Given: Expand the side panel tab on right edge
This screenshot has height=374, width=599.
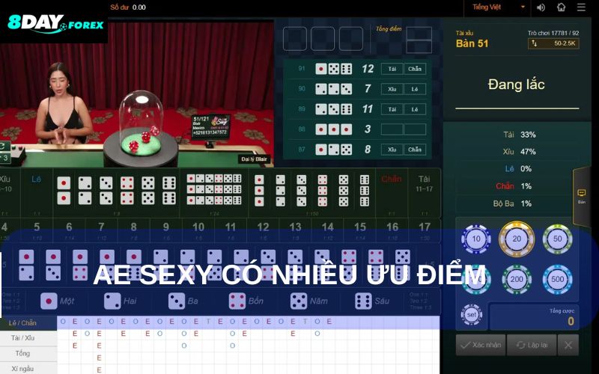Looking at the screenshot, I should point(581,196).
